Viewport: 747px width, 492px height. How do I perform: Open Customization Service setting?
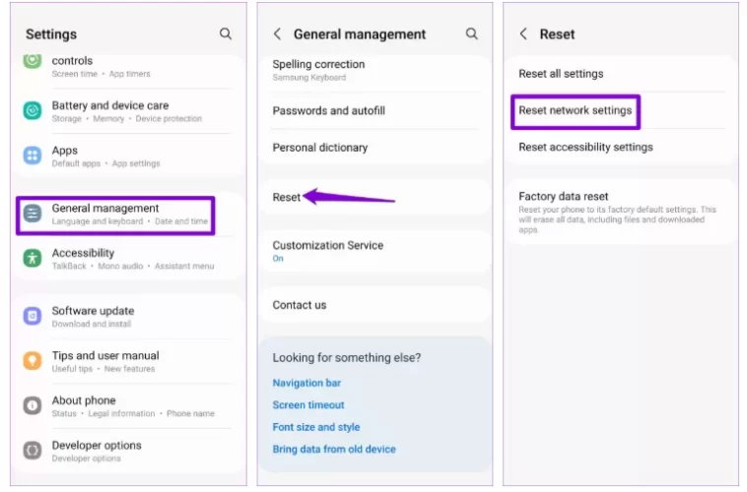(328, 246)
